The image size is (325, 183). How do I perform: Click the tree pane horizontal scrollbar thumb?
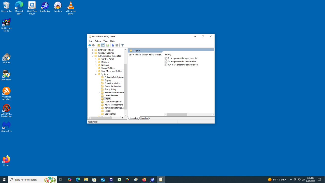[101, 118]
